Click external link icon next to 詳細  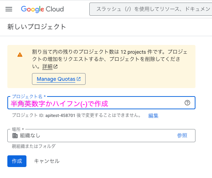[55, 67]
